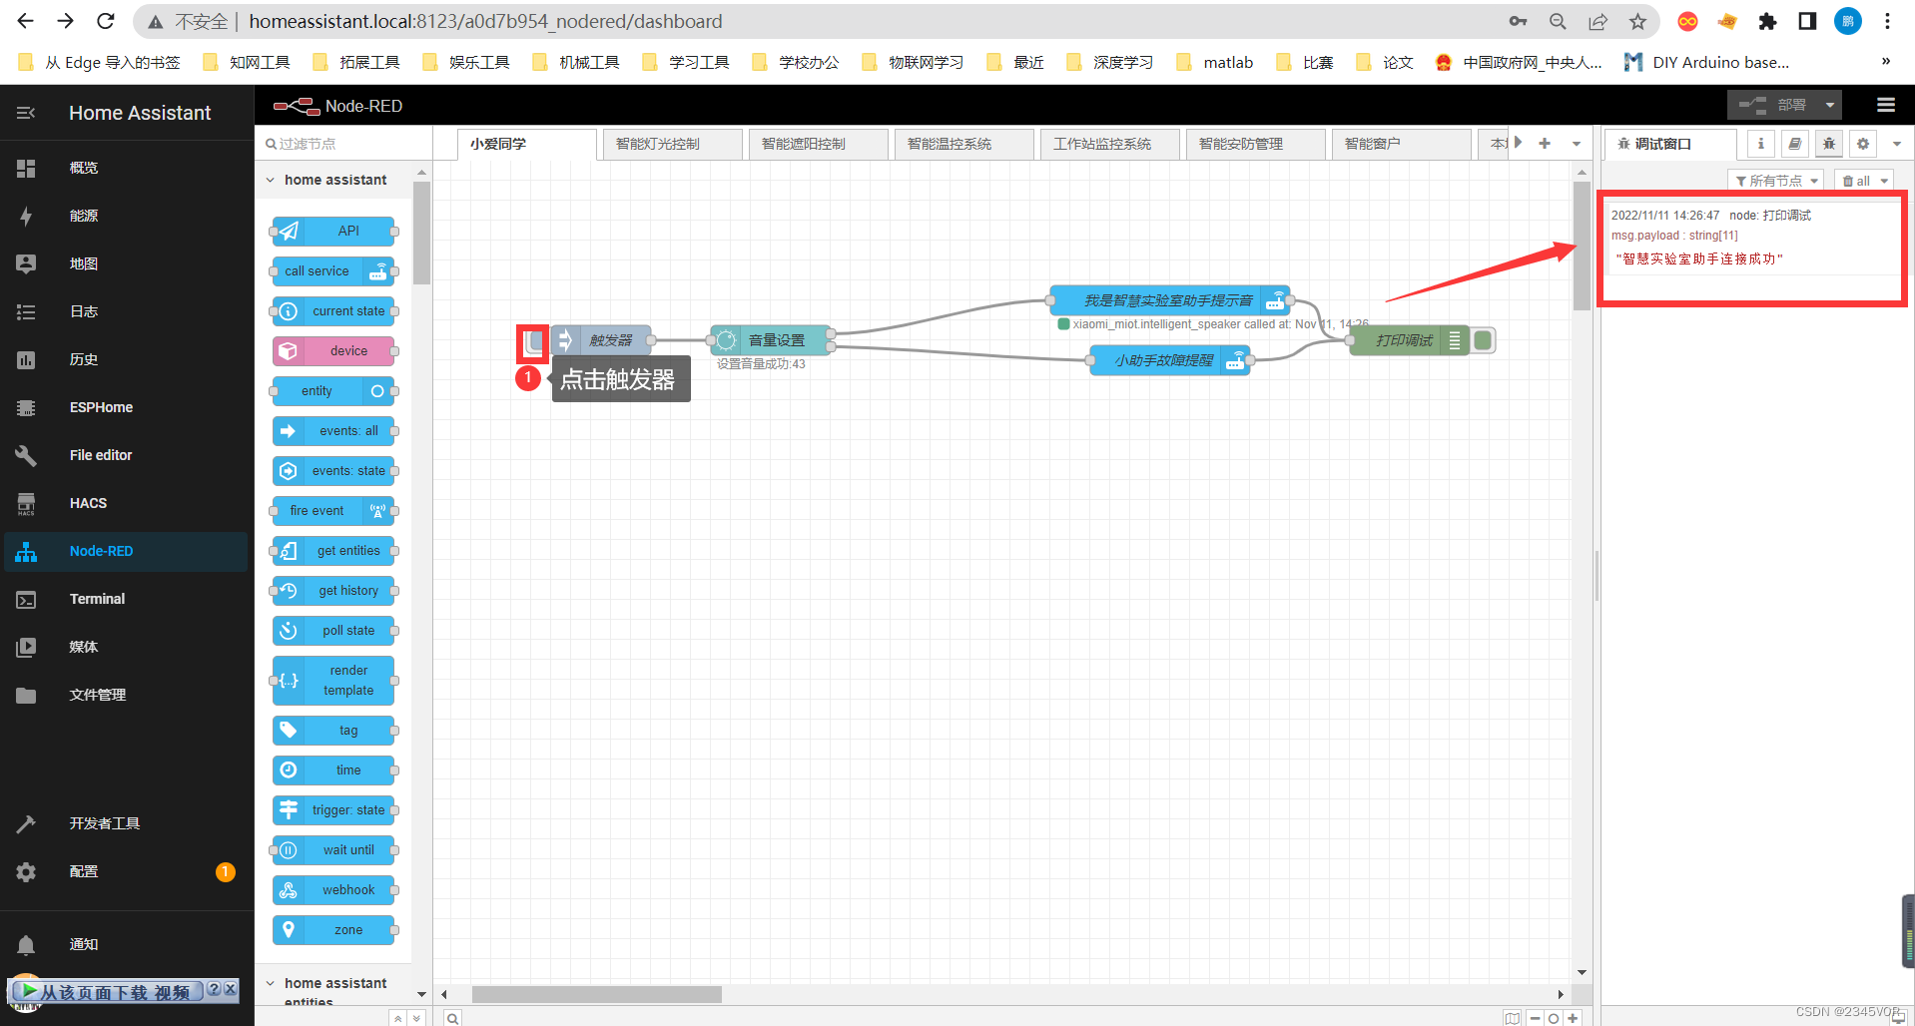The width and height of the screenshot is (1915, 1026).
Task: Open the flow list dropdown
Action: pos(1577,144)
